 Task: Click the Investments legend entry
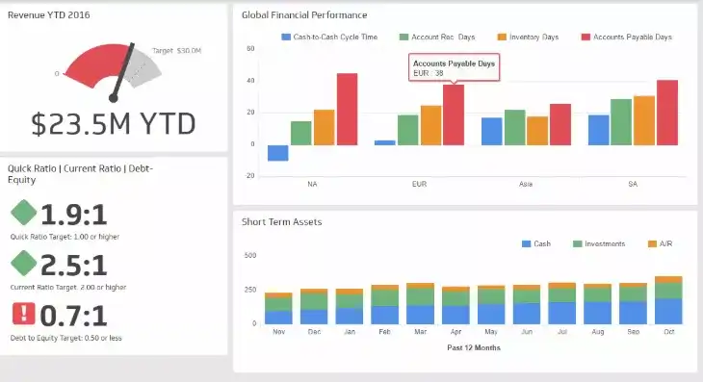pyautogui.click(x=599, y=243)
